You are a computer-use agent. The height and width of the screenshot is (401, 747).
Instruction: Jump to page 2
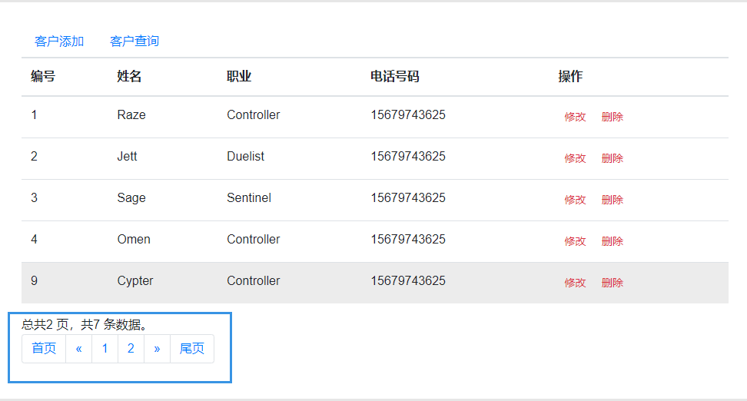131,349
